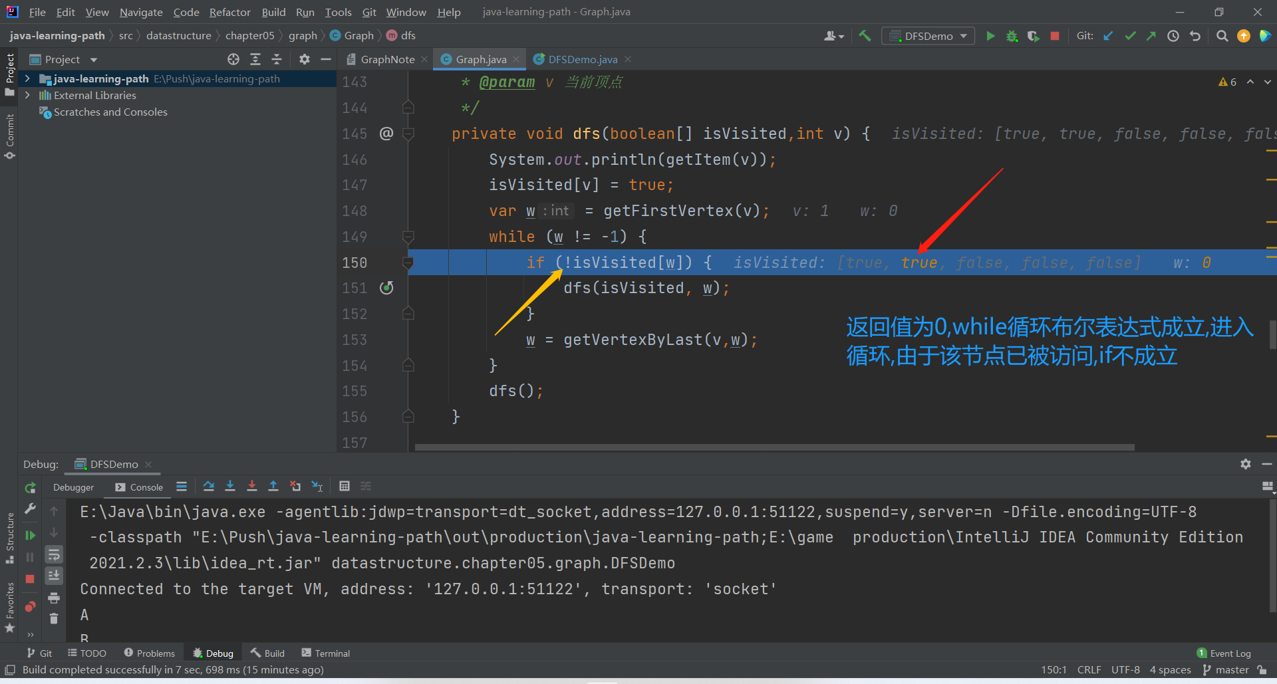Step into with blue down arrow
This screenshot has width=1277, height=684.
tap(230, 487)
